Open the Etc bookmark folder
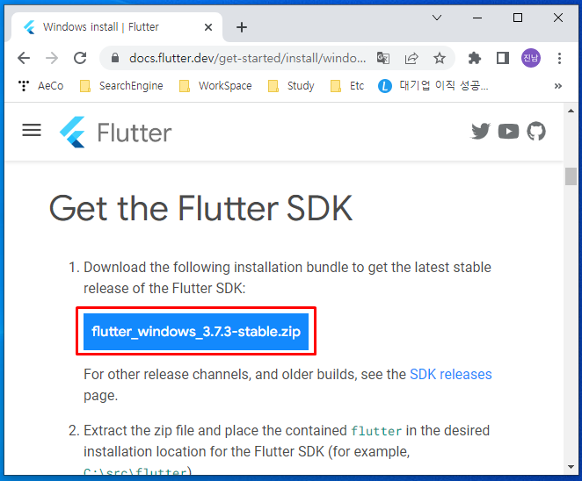582x481 pixels. click(347, 86)
